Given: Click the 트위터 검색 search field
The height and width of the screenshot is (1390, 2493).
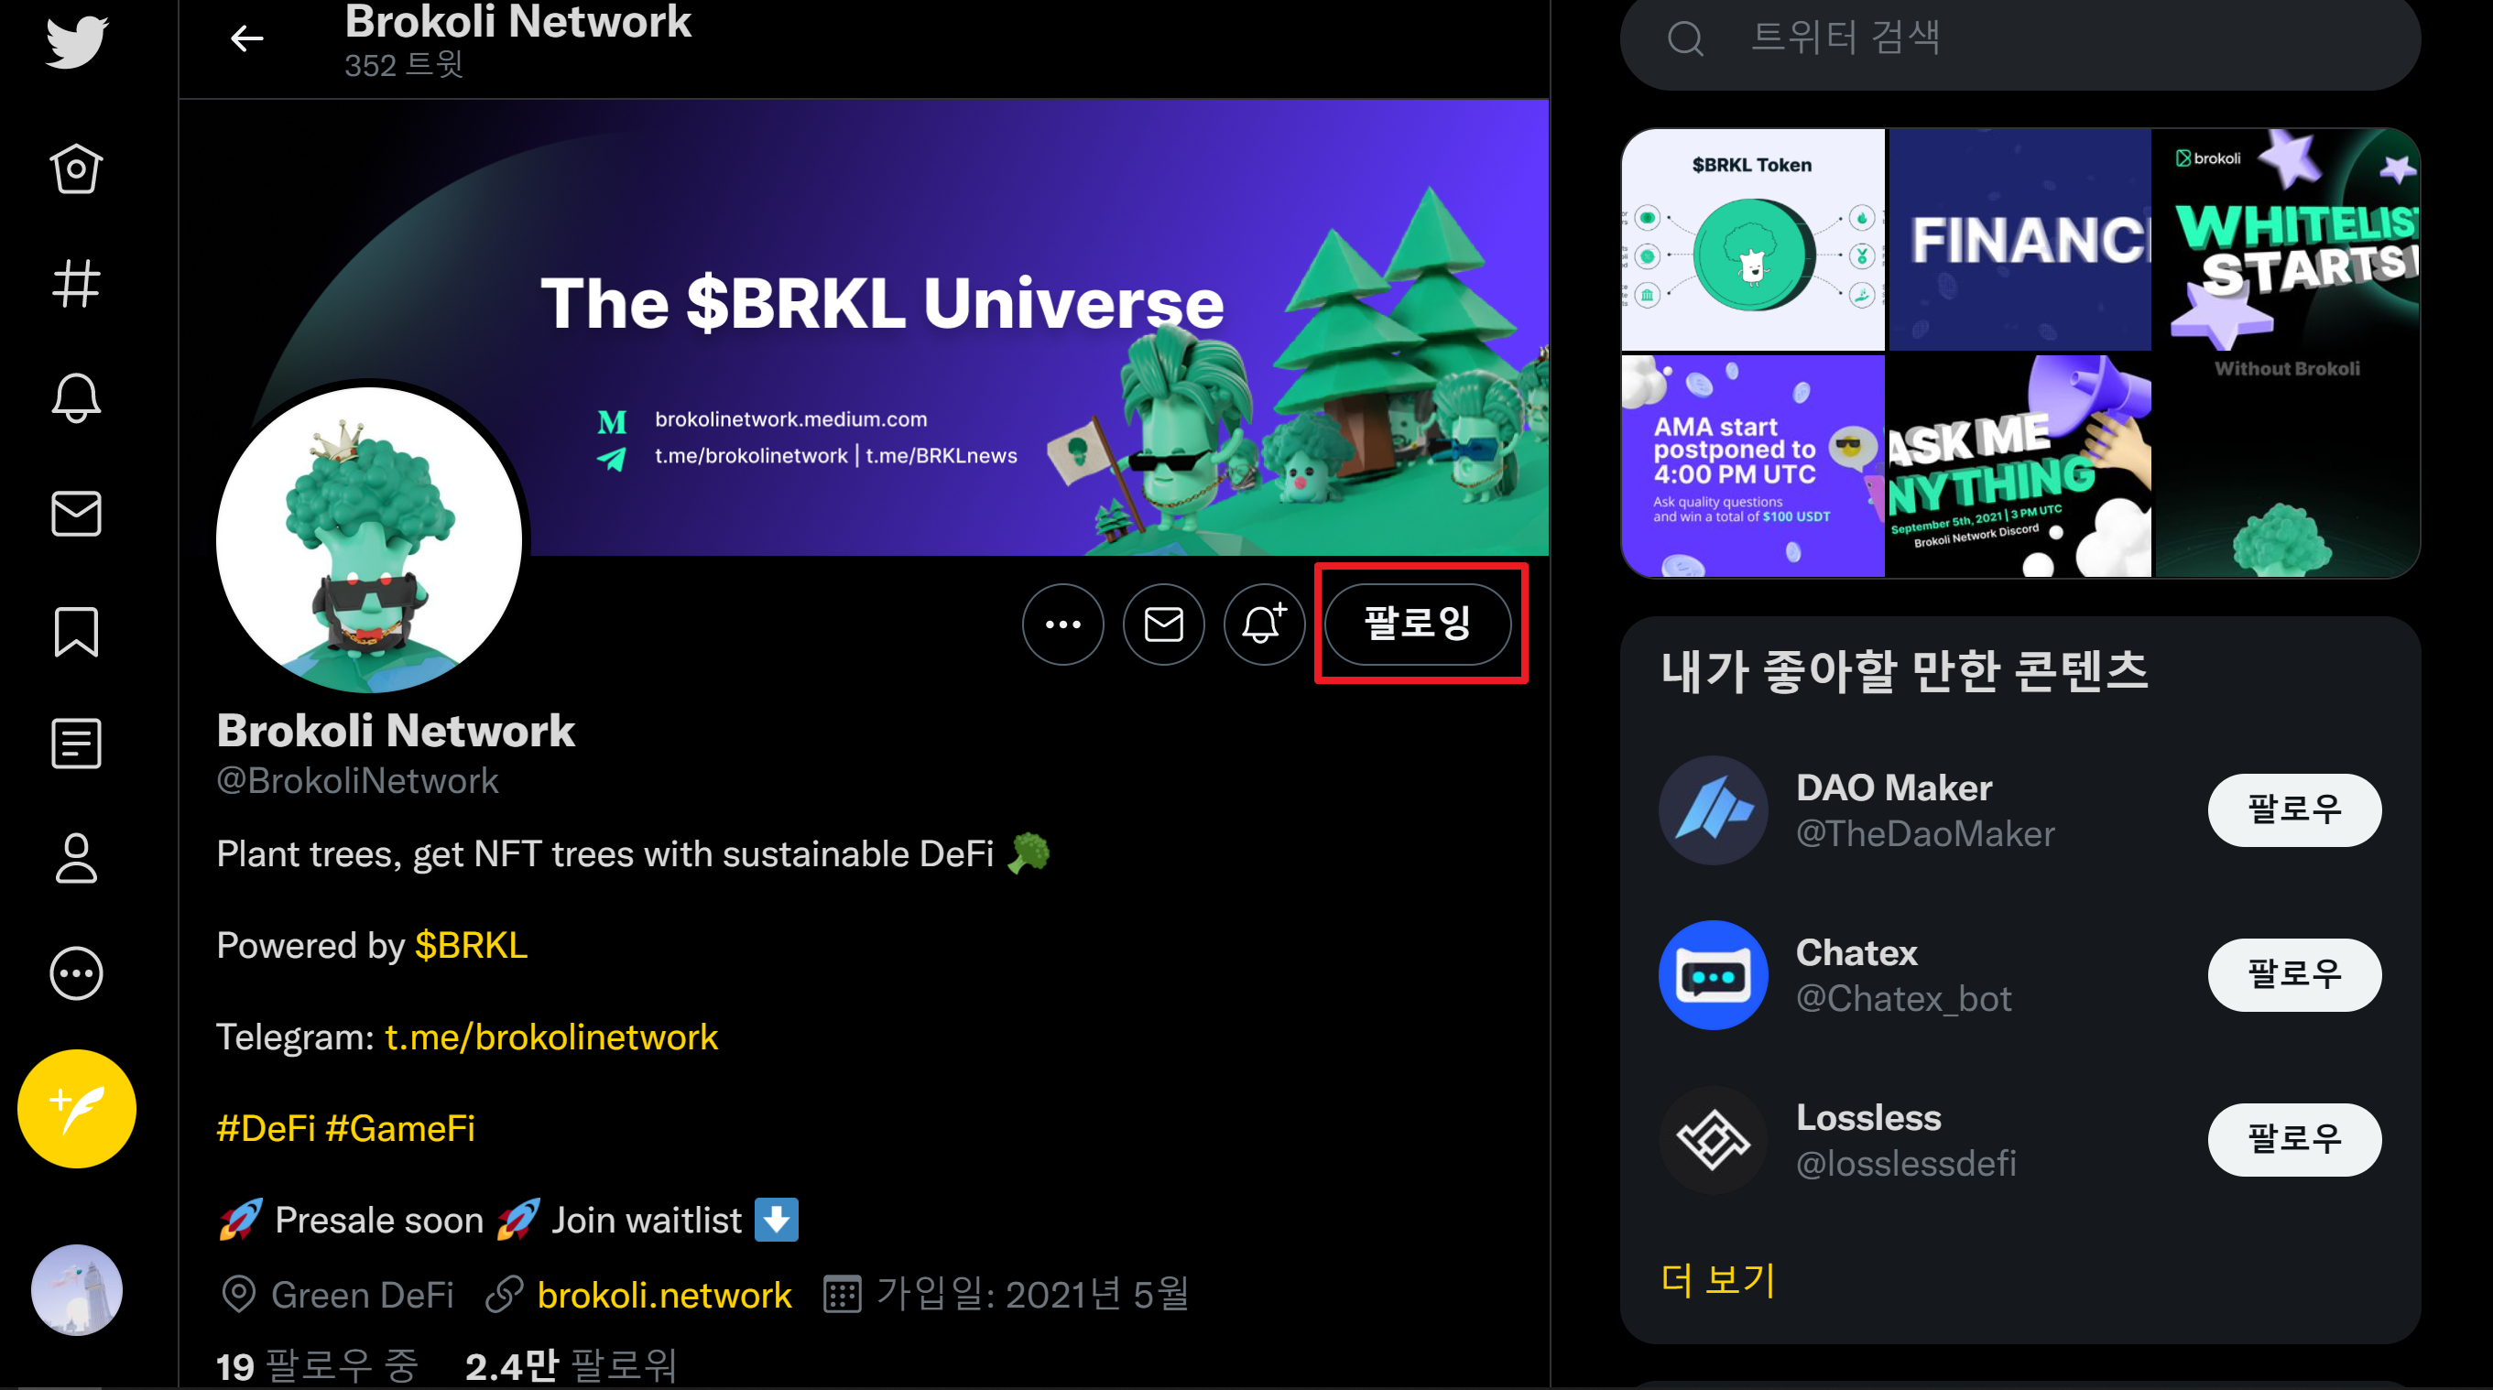Looking at the screenshot, I should [x=2032, y=38].
